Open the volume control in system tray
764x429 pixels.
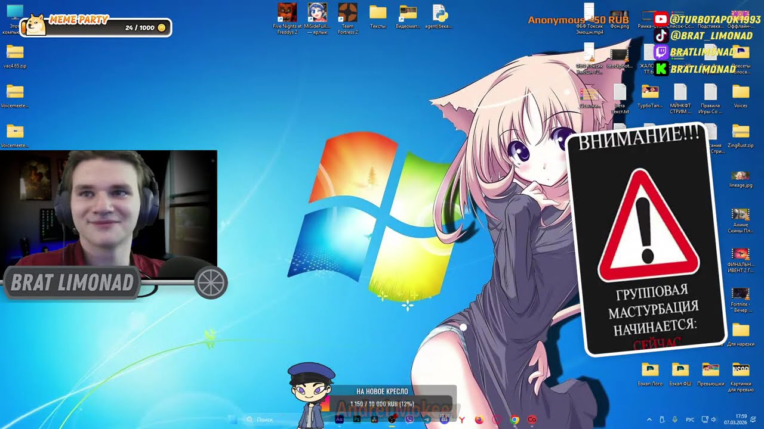point(714,419)
